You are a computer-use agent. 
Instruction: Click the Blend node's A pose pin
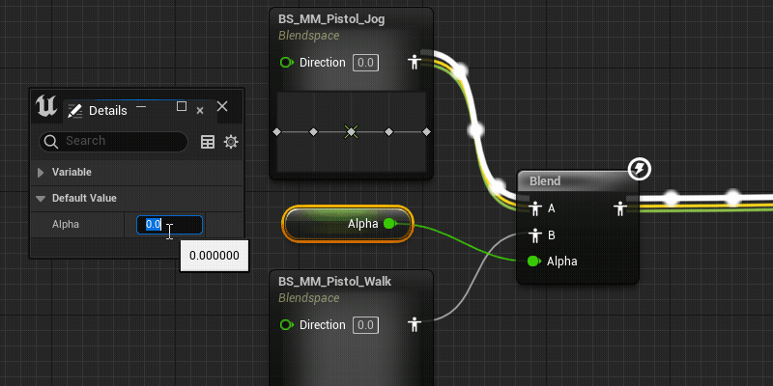(535, 208)
